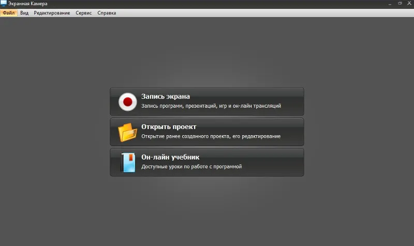Open the Редактирование menu
The height and width of the screenshot is (246, 414).
52,12
